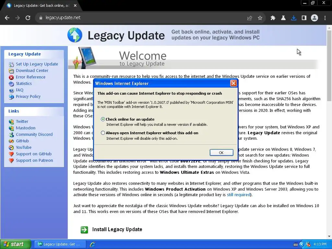
Task: Open Support on Patreon link
Action: (34, 160)
